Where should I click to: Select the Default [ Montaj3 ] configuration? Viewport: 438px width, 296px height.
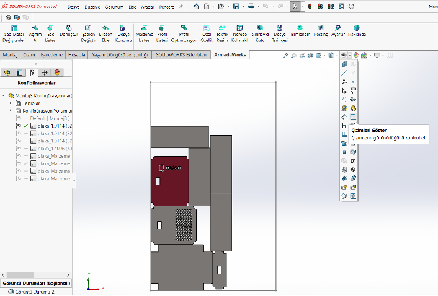click(50, 118)
